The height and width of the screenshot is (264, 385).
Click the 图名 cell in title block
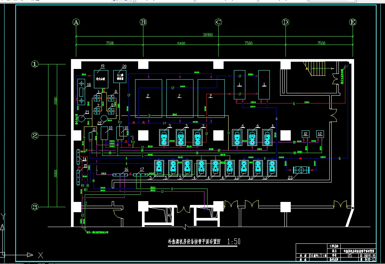click(334, 251)
